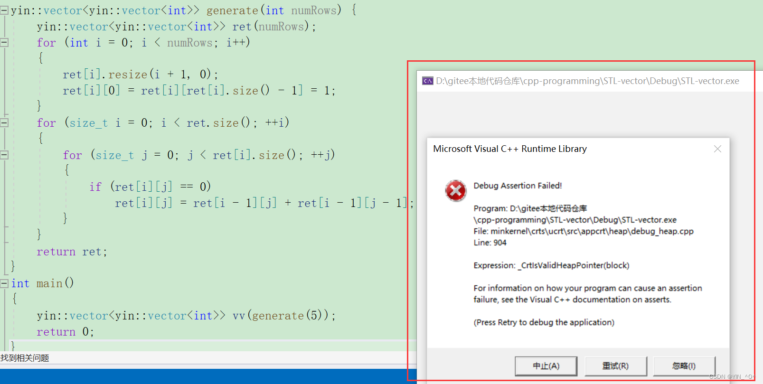Click the 'Line: 904' text
Viewport: 763px width, 384px height.
[x=490, y=243]
